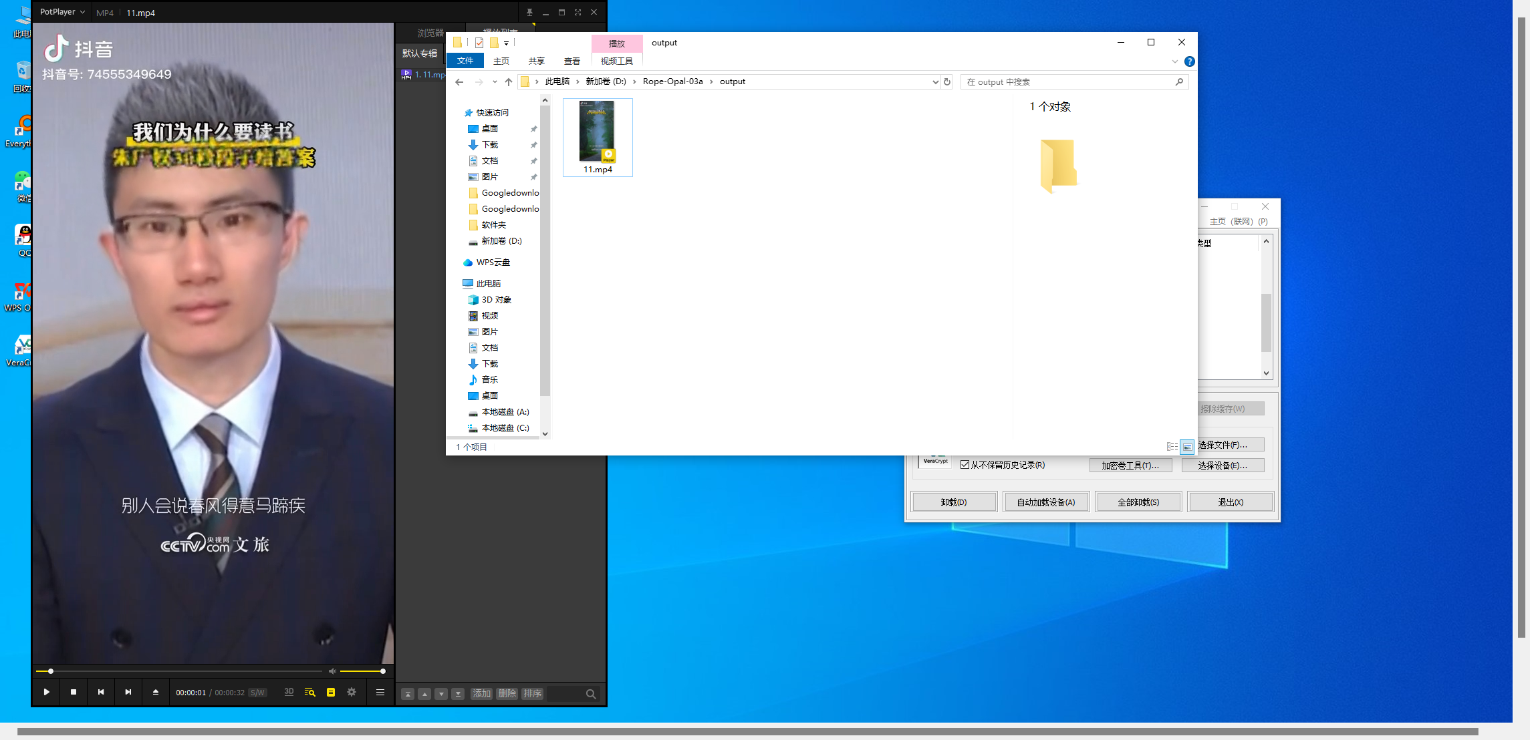Screen dimensions: 1530x740
Task: Expand the Explorer ribbon chevron
Action: point(1174,61)
